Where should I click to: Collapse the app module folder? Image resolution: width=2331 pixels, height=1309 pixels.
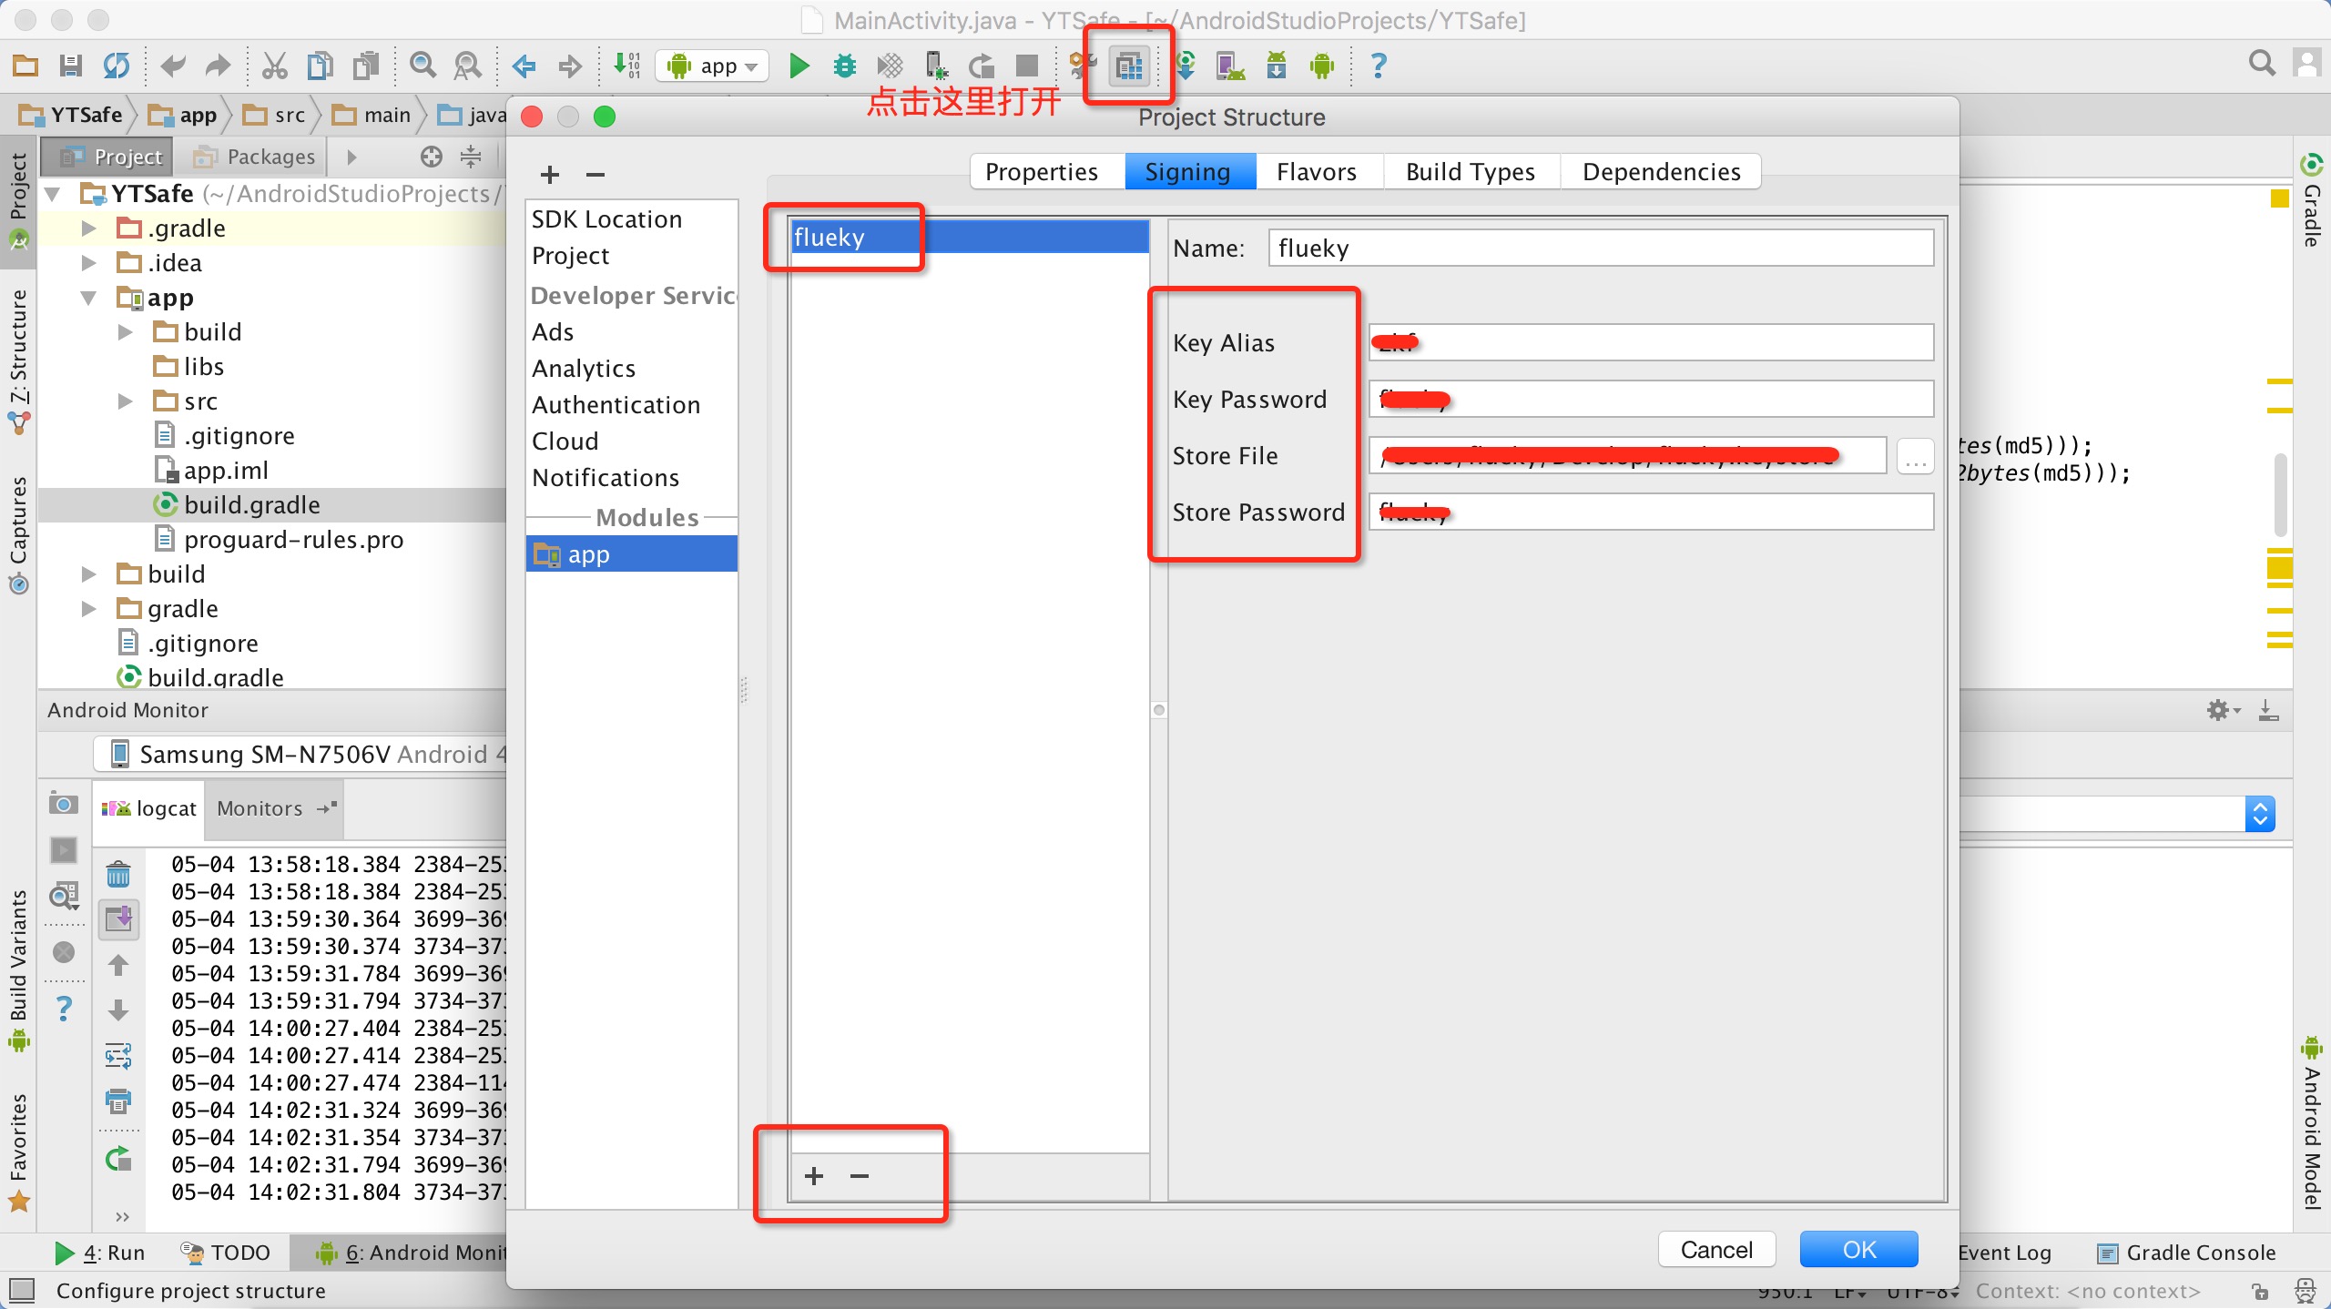88,297
